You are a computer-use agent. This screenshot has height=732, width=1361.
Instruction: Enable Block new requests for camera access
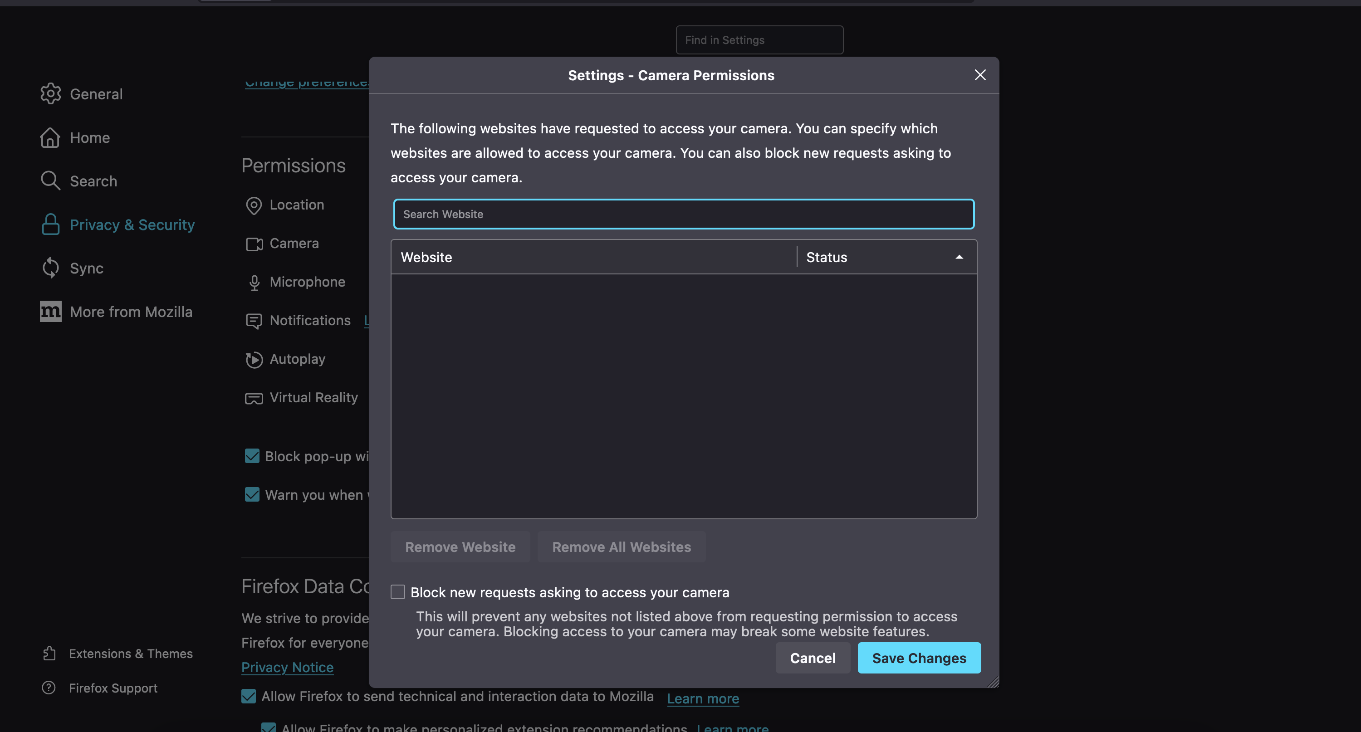[398, 592]
